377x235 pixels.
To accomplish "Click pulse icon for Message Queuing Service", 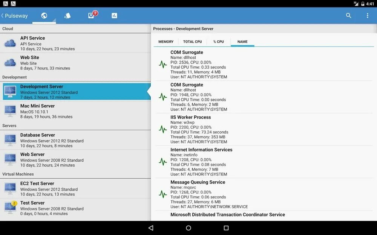I will tap(163, 194).
